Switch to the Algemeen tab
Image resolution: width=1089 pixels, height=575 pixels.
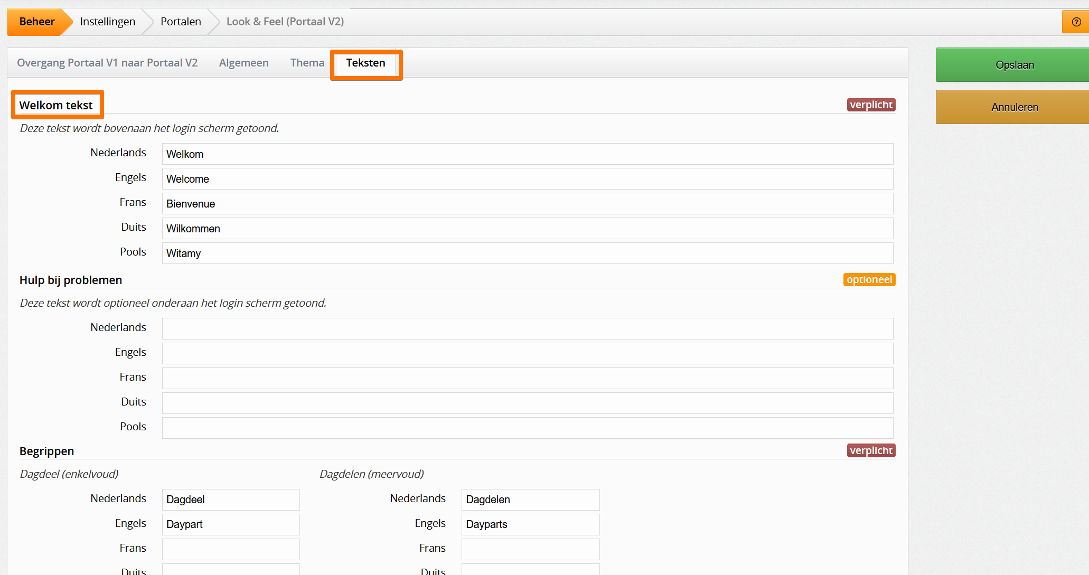pos(243,63)
